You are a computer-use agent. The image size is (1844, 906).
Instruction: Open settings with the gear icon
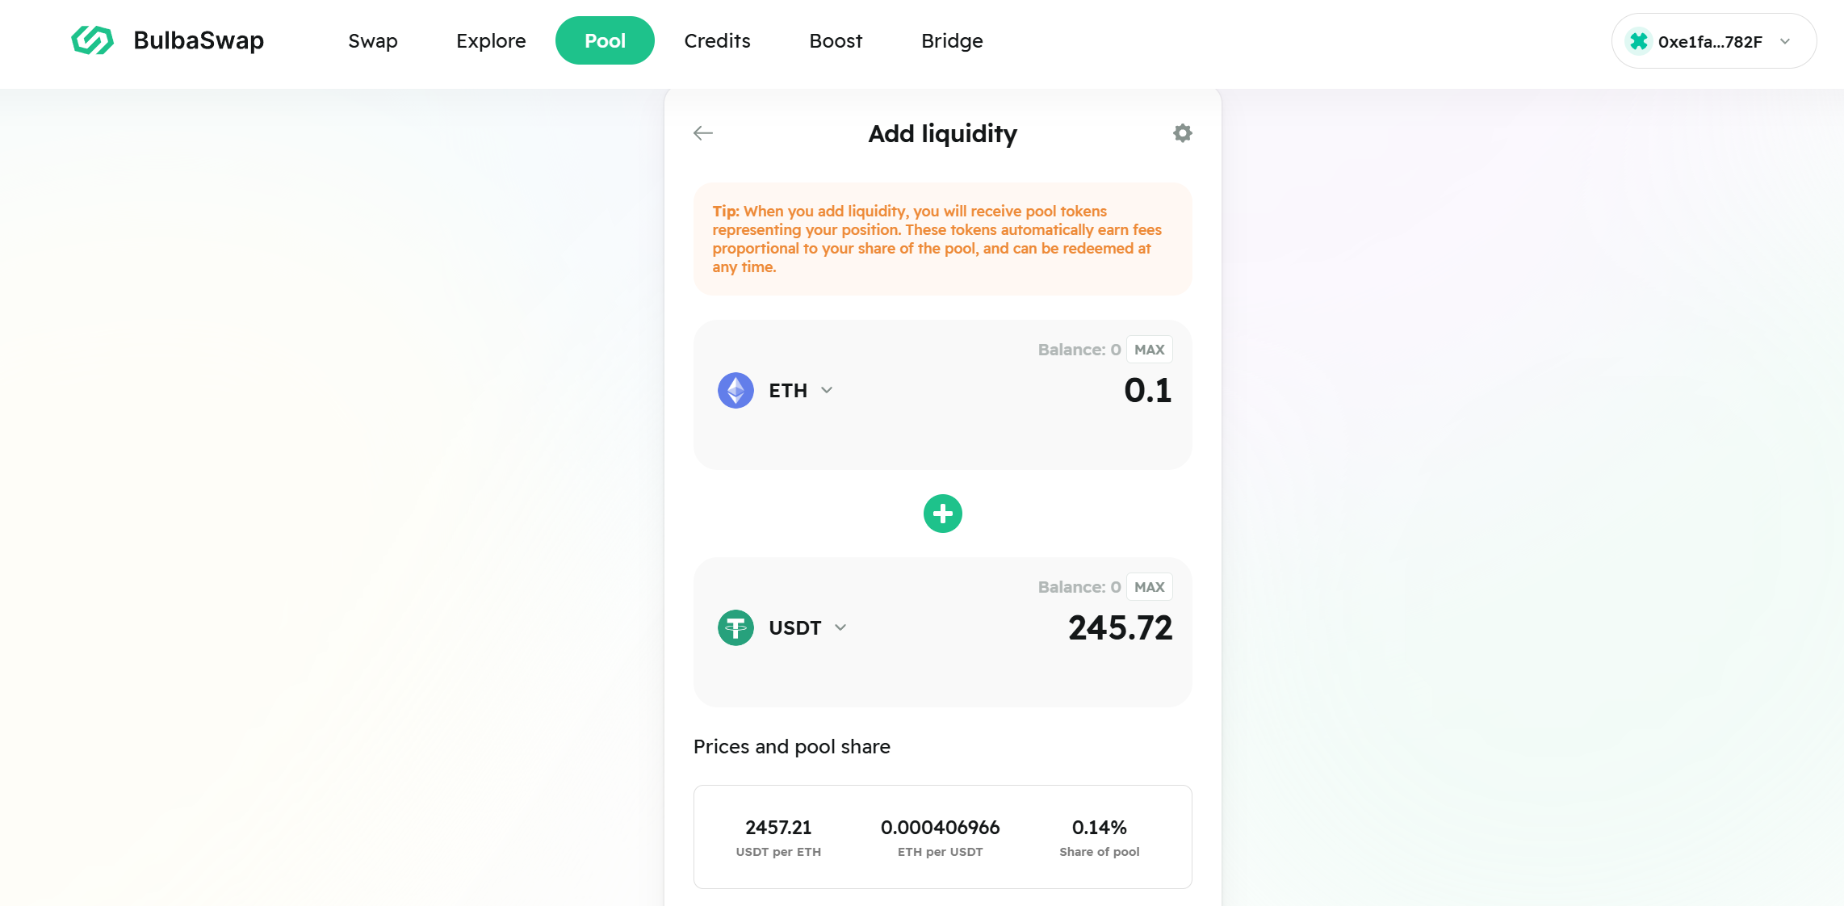(1182, 133)
